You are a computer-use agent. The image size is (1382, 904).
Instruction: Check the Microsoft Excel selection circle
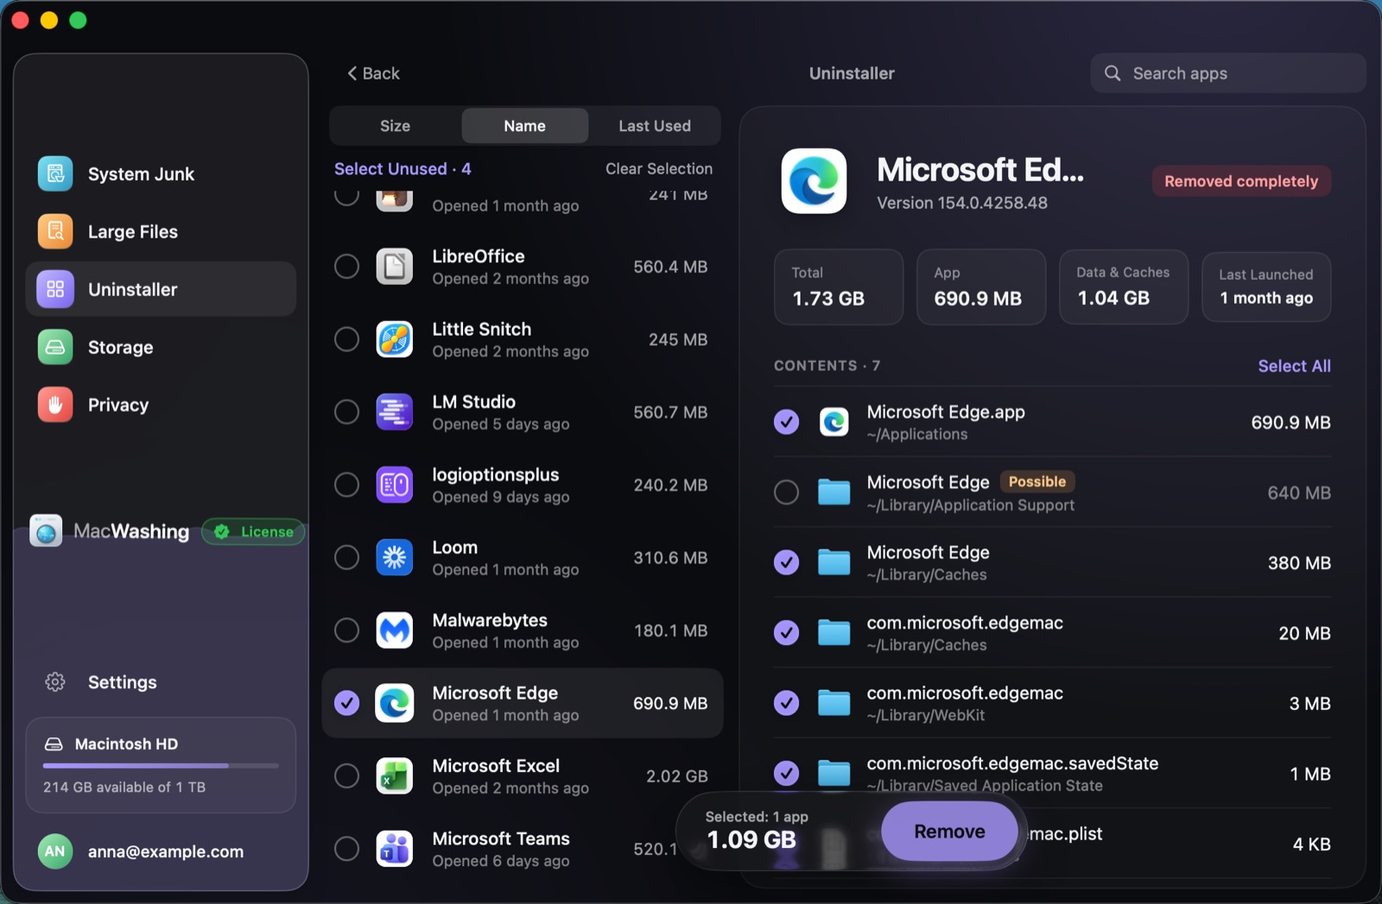coord(347,776)
